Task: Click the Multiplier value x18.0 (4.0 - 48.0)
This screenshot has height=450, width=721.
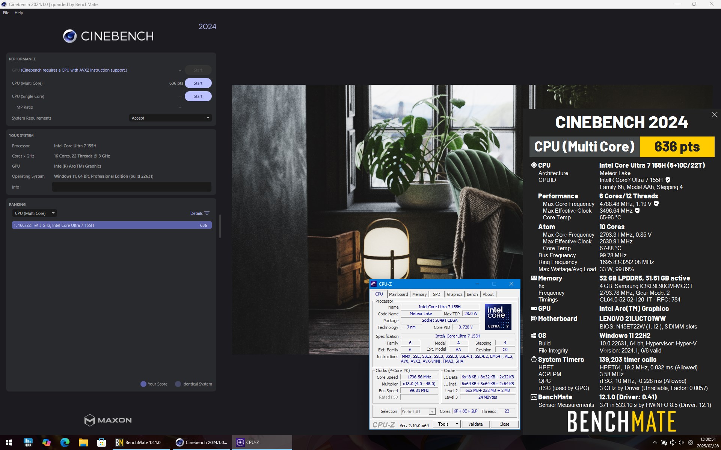Action: coord(419,384)
